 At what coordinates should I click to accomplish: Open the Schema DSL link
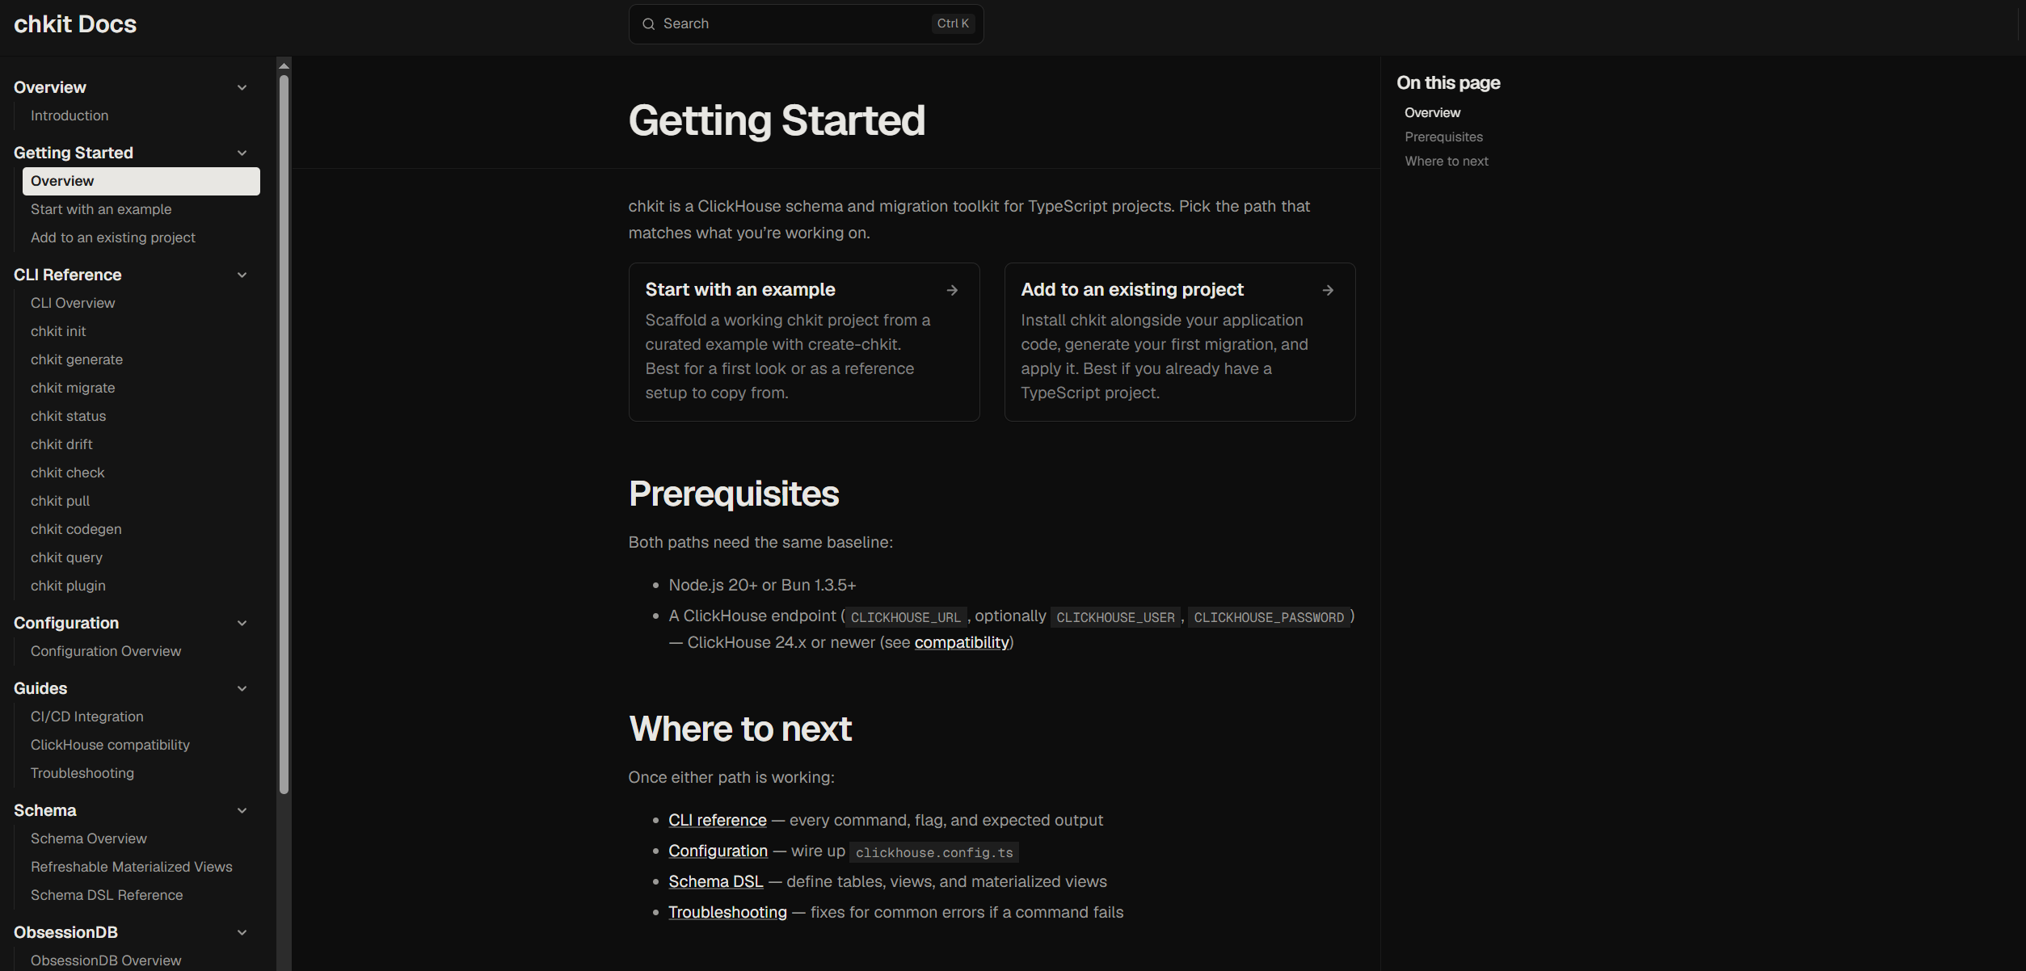pyautogui.click(x=715, y=881)
